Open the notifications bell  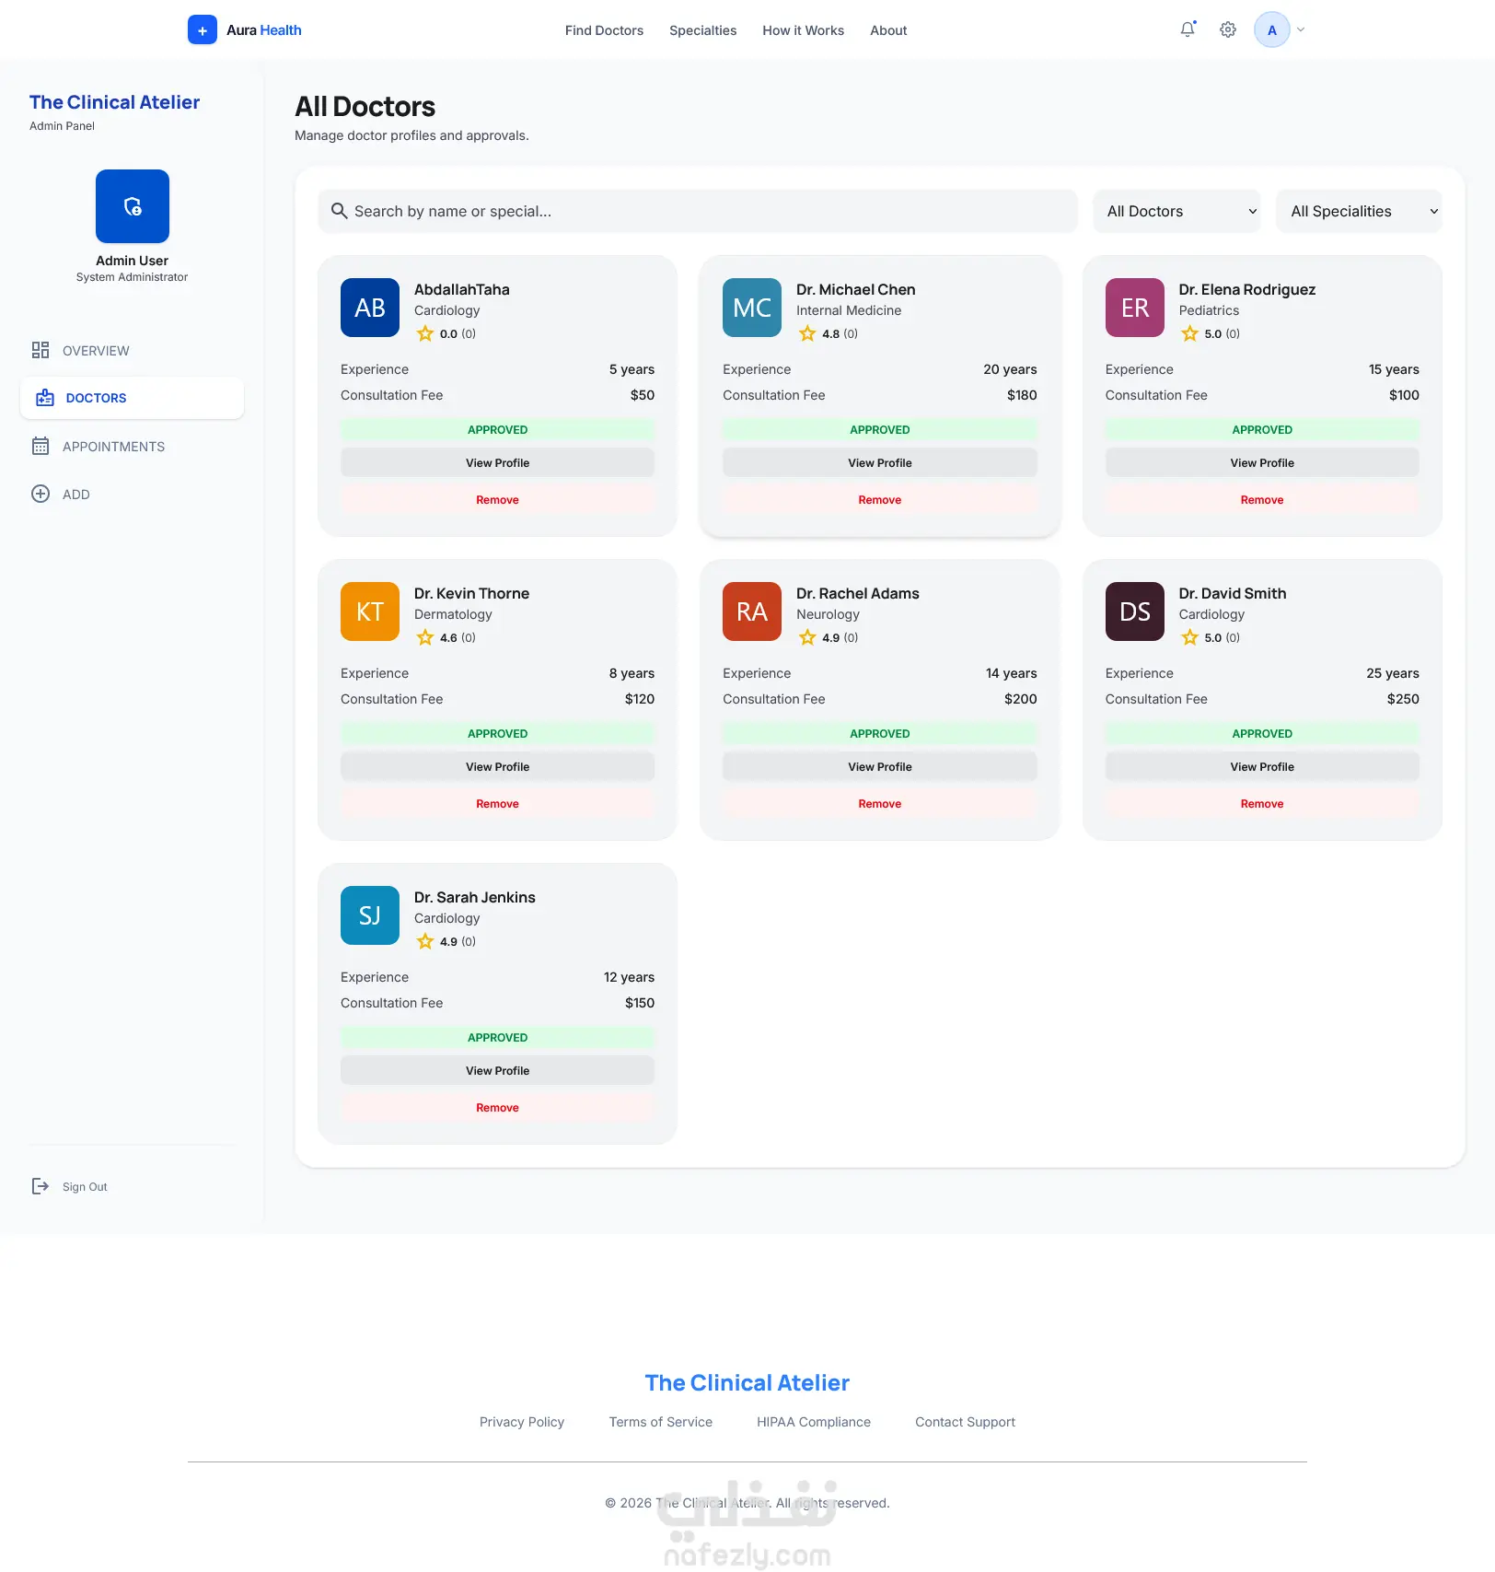click(x=1188, y=29)
